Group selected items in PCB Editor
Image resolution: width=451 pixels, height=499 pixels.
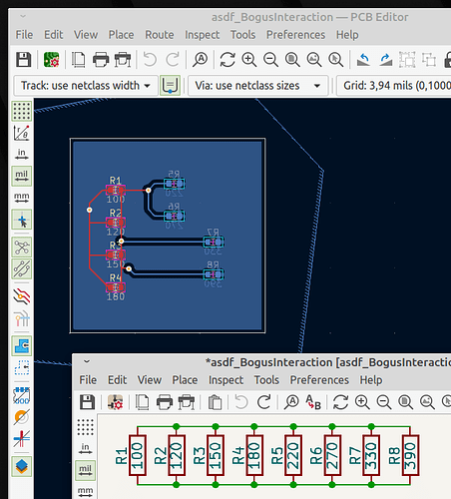407,60
